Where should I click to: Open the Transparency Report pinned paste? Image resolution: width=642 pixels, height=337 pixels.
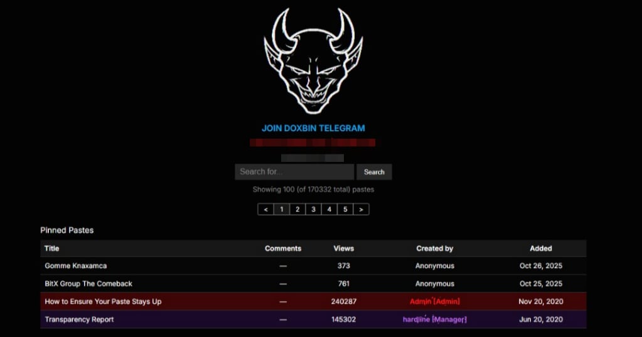coord(79,319)
